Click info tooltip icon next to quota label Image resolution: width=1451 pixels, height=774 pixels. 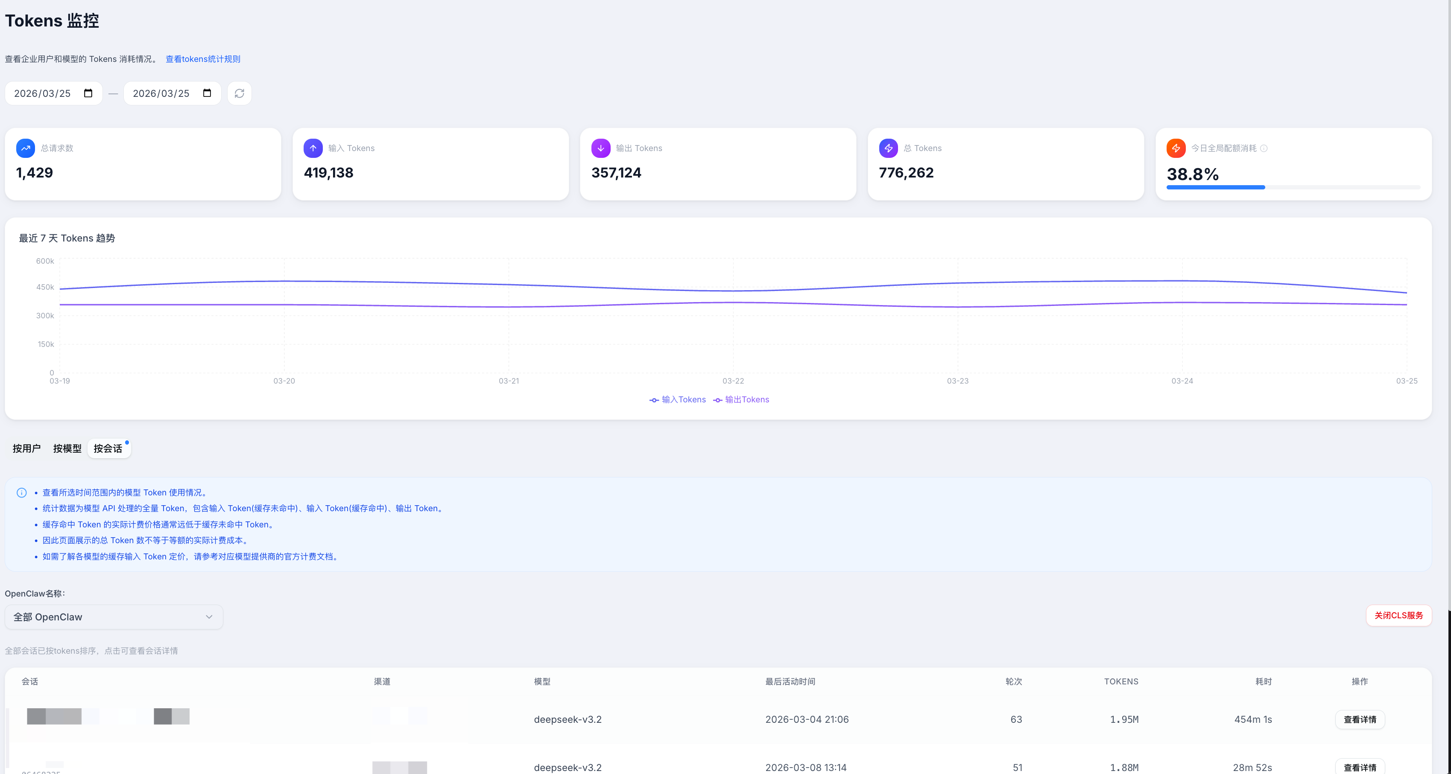coord(1264,148)
